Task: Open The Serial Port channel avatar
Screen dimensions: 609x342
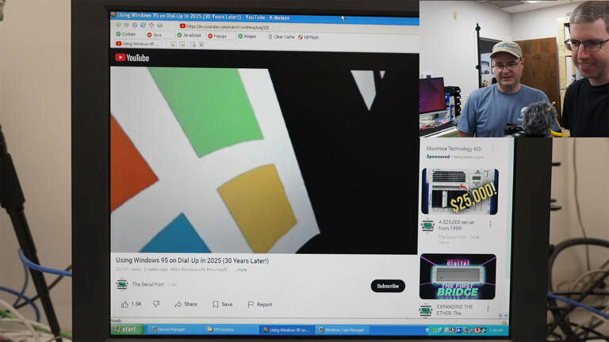Action: pos(122,284)
